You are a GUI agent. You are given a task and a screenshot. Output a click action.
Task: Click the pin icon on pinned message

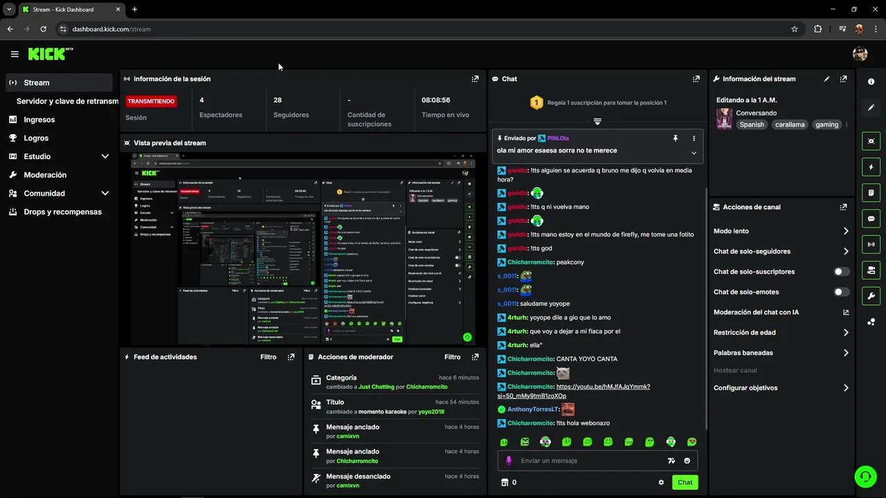tap(676, 138)
